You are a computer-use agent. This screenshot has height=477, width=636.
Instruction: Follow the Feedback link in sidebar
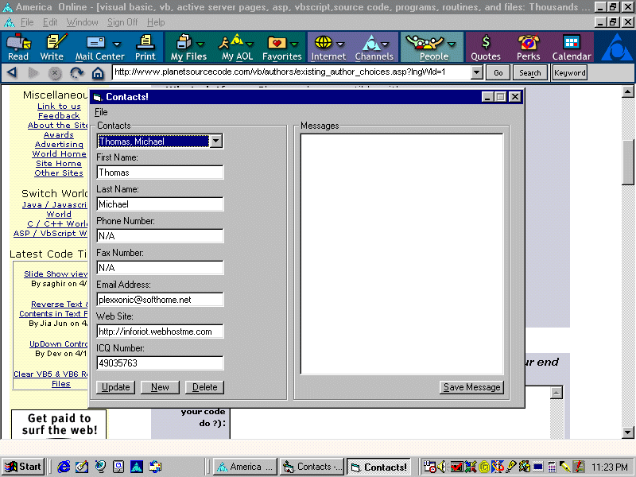click(59, 116)
